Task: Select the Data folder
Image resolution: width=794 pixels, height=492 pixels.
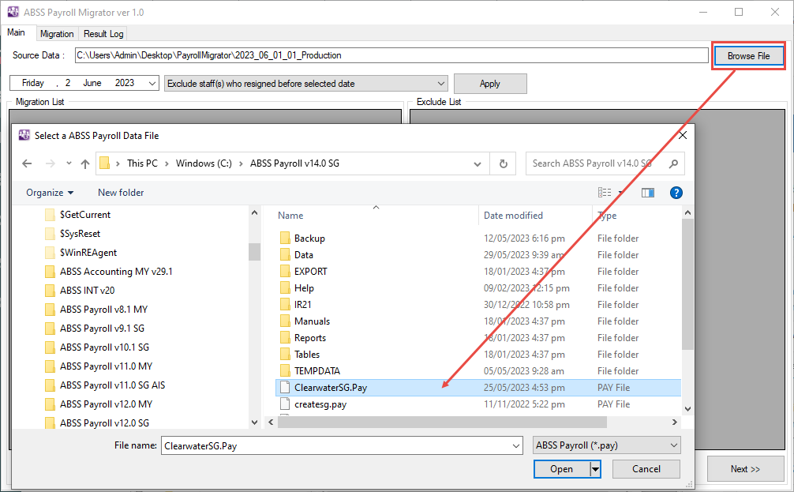Action: [x=303, y=255]
